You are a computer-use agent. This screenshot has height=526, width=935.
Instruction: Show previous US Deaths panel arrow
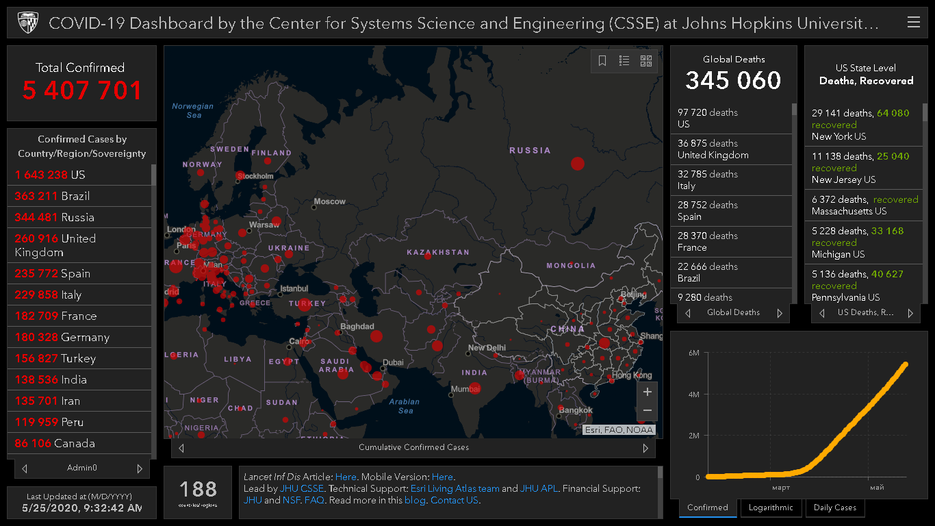tap(822, 313)
